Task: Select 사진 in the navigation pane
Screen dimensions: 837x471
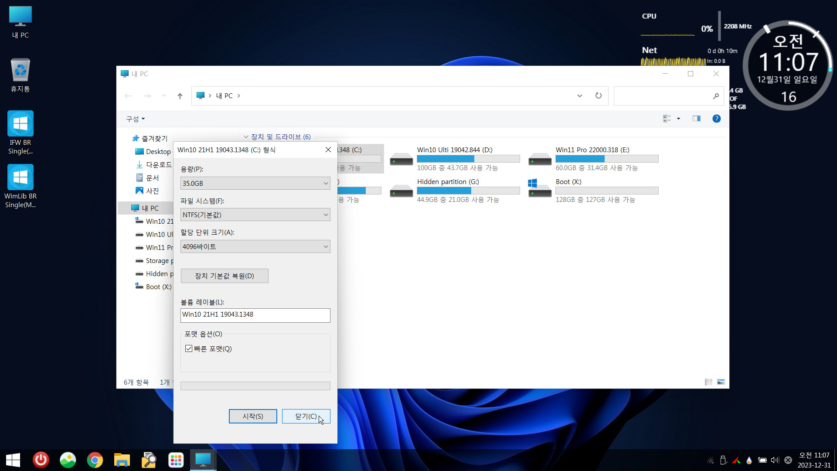Action: (147, 191)
